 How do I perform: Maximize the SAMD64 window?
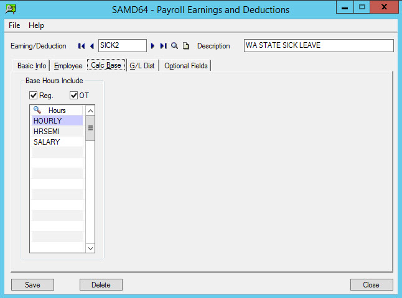[x=362, y=7]
